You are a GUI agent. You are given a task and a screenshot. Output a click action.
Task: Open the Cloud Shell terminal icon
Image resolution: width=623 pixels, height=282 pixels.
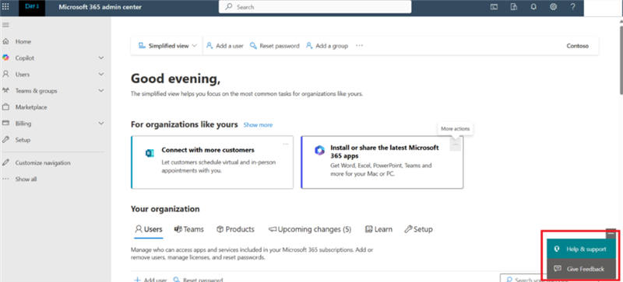[494, 7]
